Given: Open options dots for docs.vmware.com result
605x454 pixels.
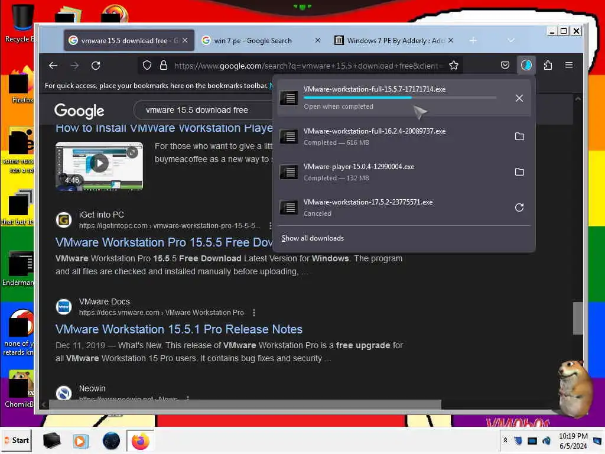Looking at the screenshot, I should [254, 313].
